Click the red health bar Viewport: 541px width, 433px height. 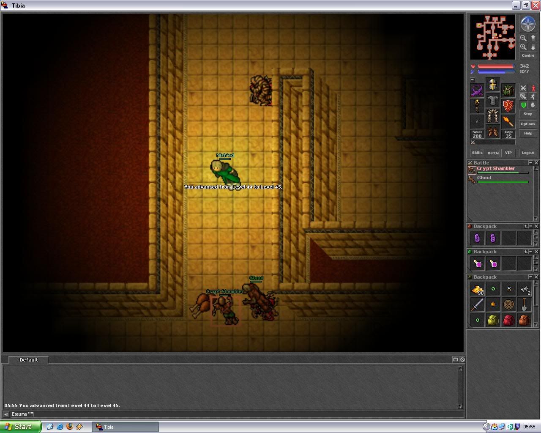tap(496, 66)
